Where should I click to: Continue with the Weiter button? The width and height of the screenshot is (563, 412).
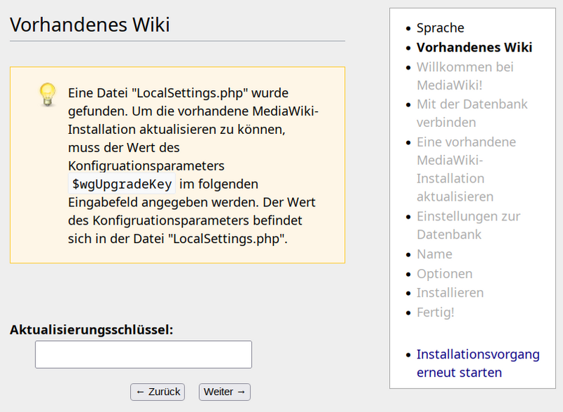(x=224, y=392)
